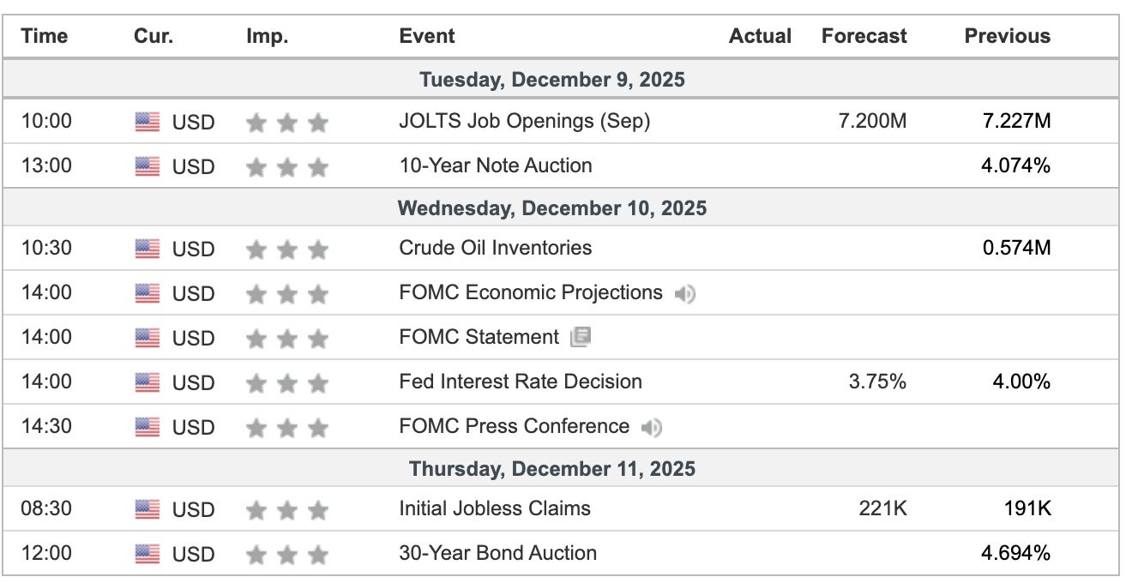Screen dimensions: 1132x583
Task: Click the 3.75% forecast value
Action: (x=877, y=382)
